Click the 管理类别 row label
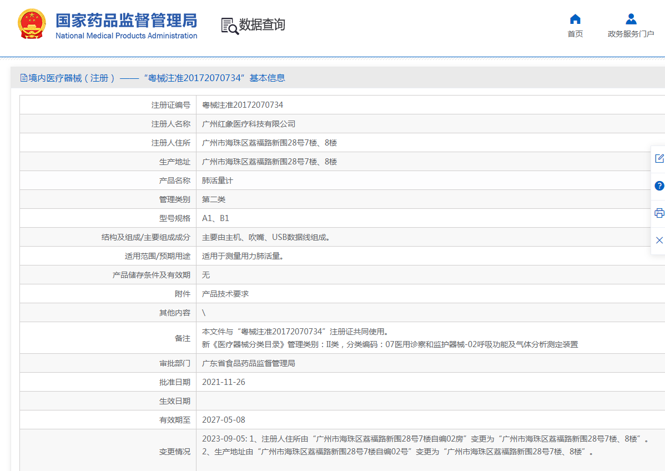 pos(174,199)
